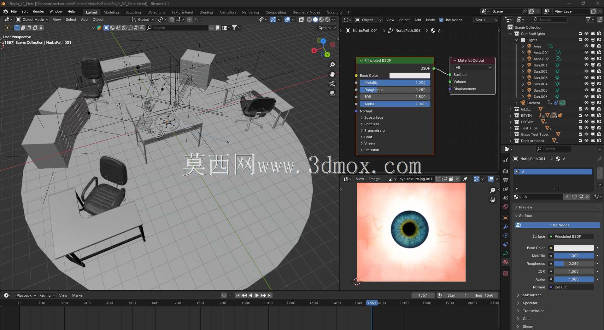Open the Output properties tab
Screen dimensions: 604x330
(506, 180)
